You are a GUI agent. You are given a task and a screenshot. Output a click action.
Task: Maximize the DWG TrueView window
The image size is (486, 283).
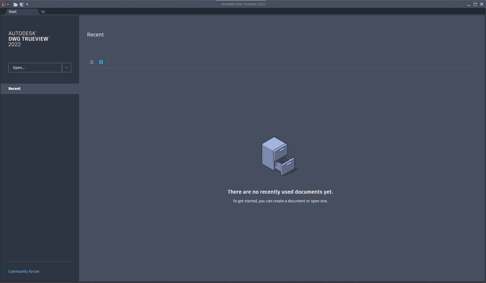point(475,4)
